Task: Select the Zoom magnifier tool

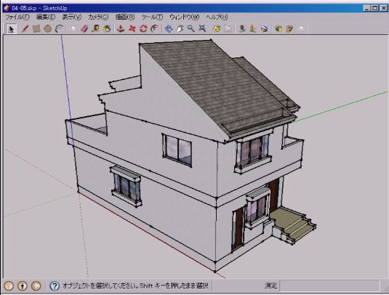Action: [x=191, y=29]
